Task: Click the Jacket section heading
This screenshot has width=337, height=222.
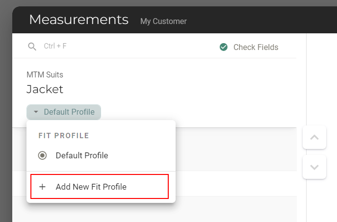Action: tap(45, 89)
